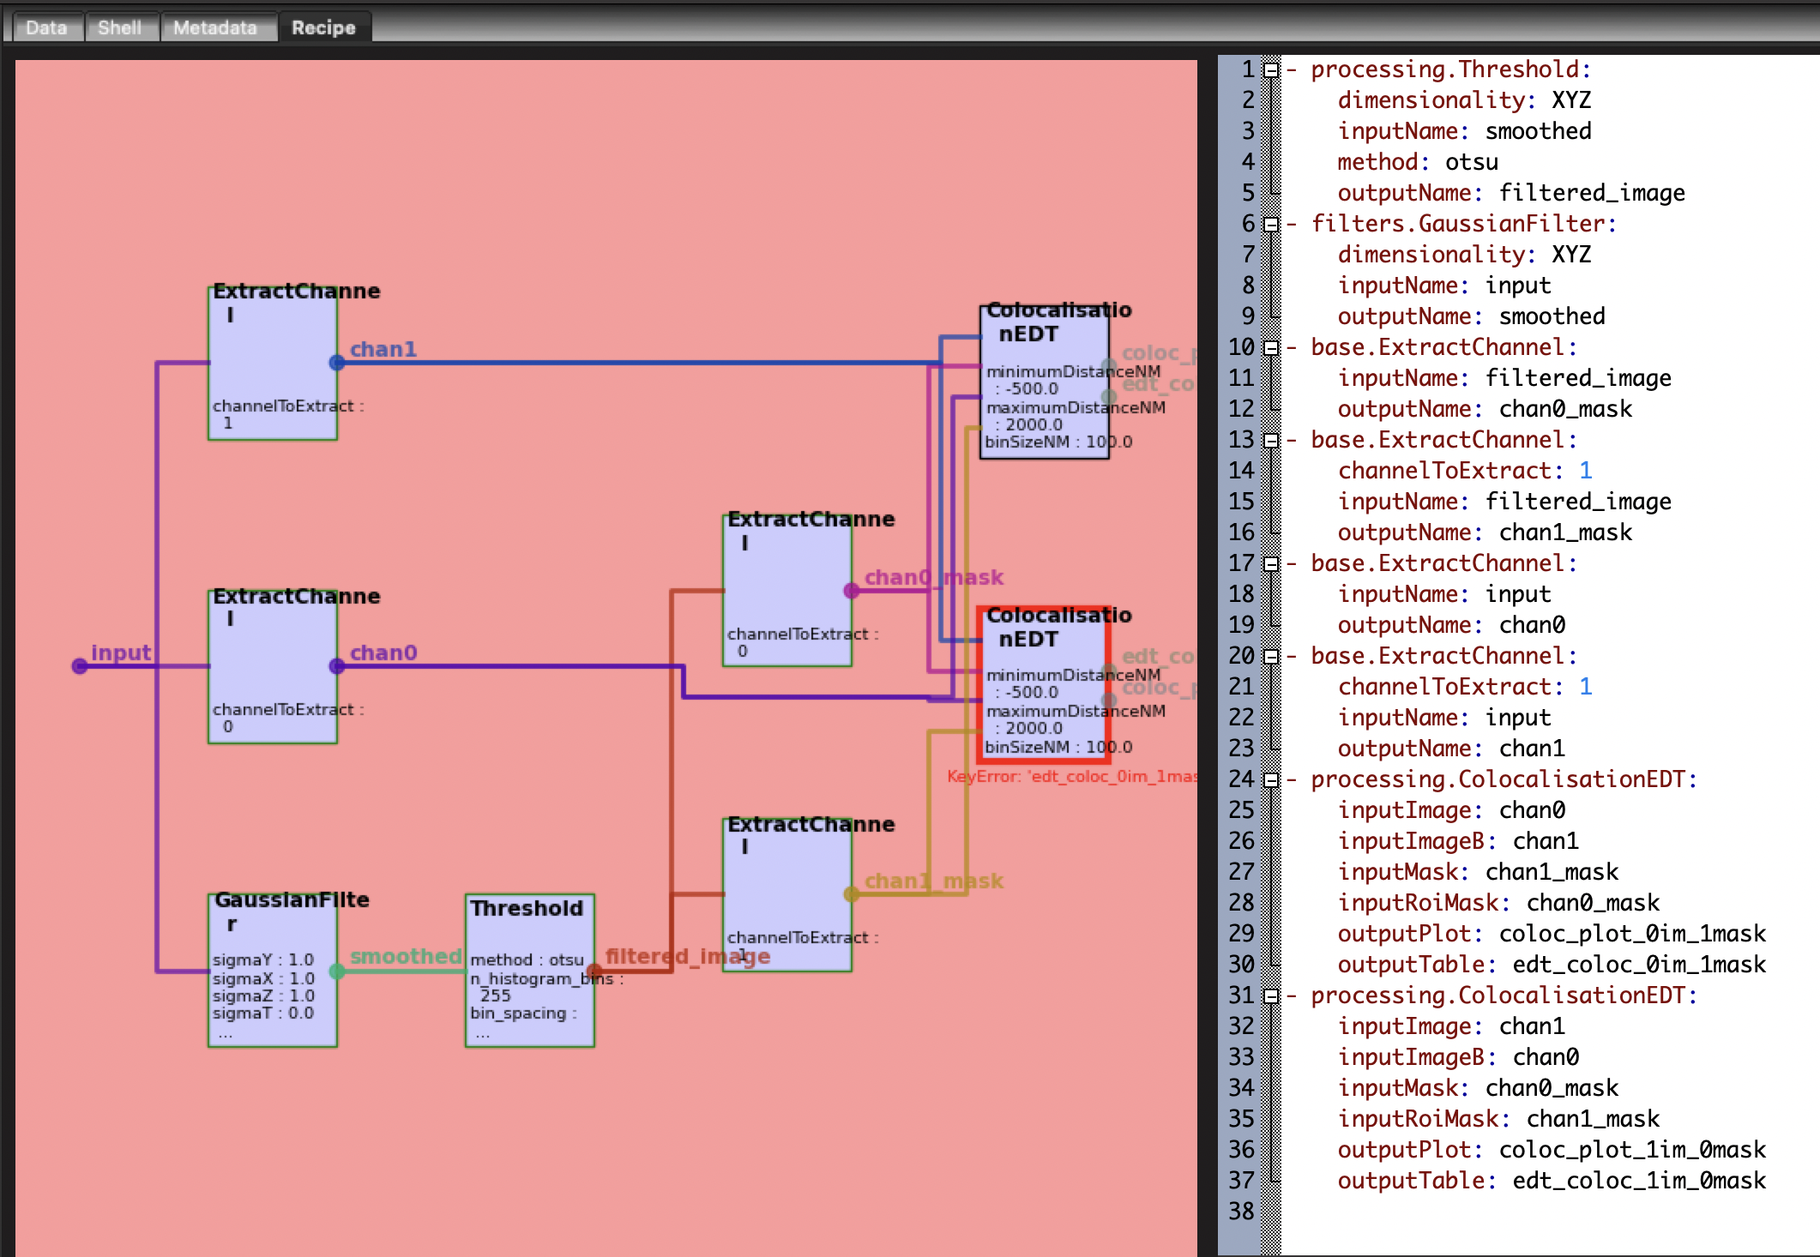Click the filtered_image output port on Threshold

click(x=593, y=970)
